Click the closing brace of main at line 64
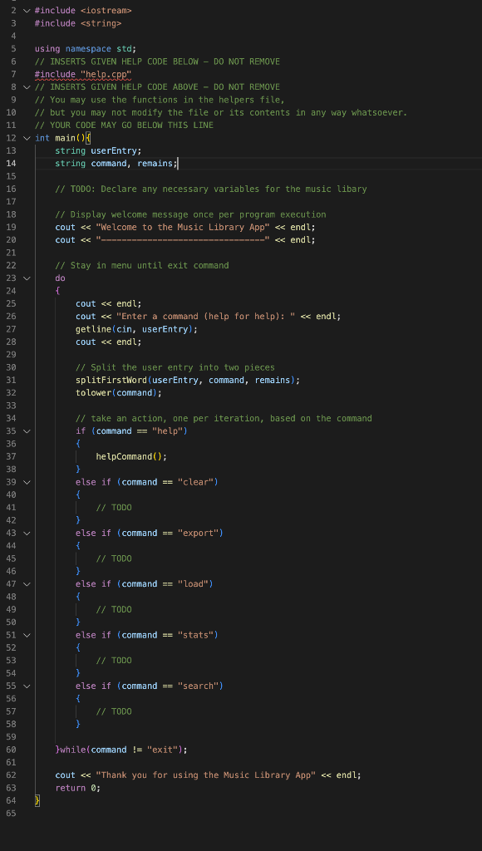Screen dimensions: 482x851 click(37, 800)
